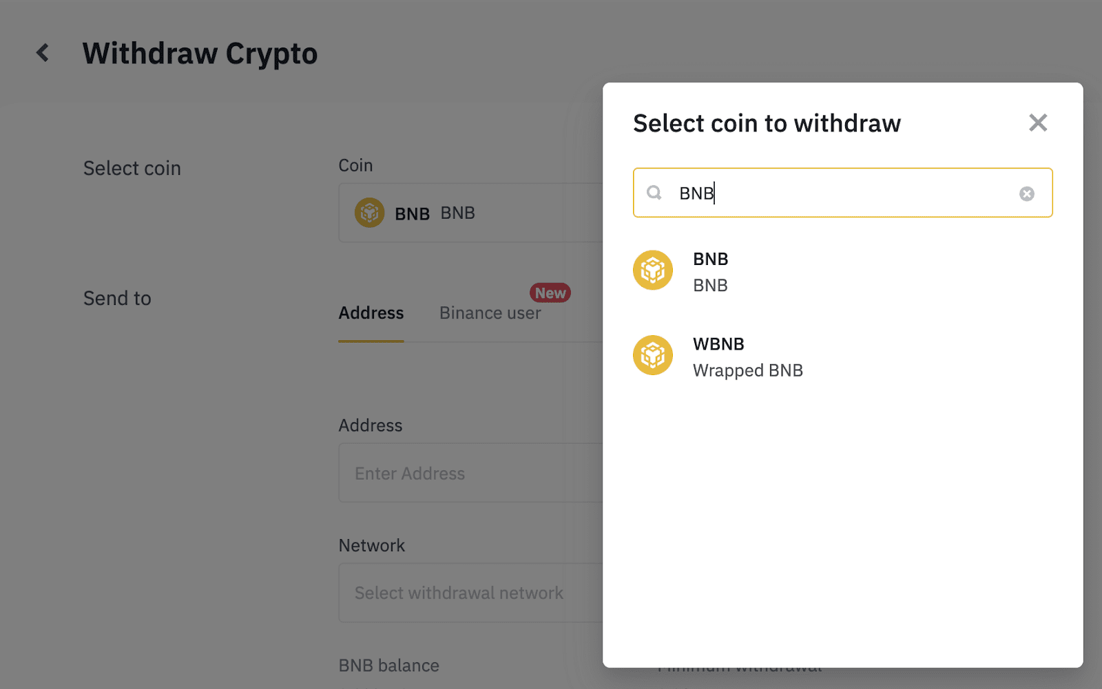Screen dimensions: 1102x689
Task: Click the Withdraw Crypto page title
Action: coord(200,54)
